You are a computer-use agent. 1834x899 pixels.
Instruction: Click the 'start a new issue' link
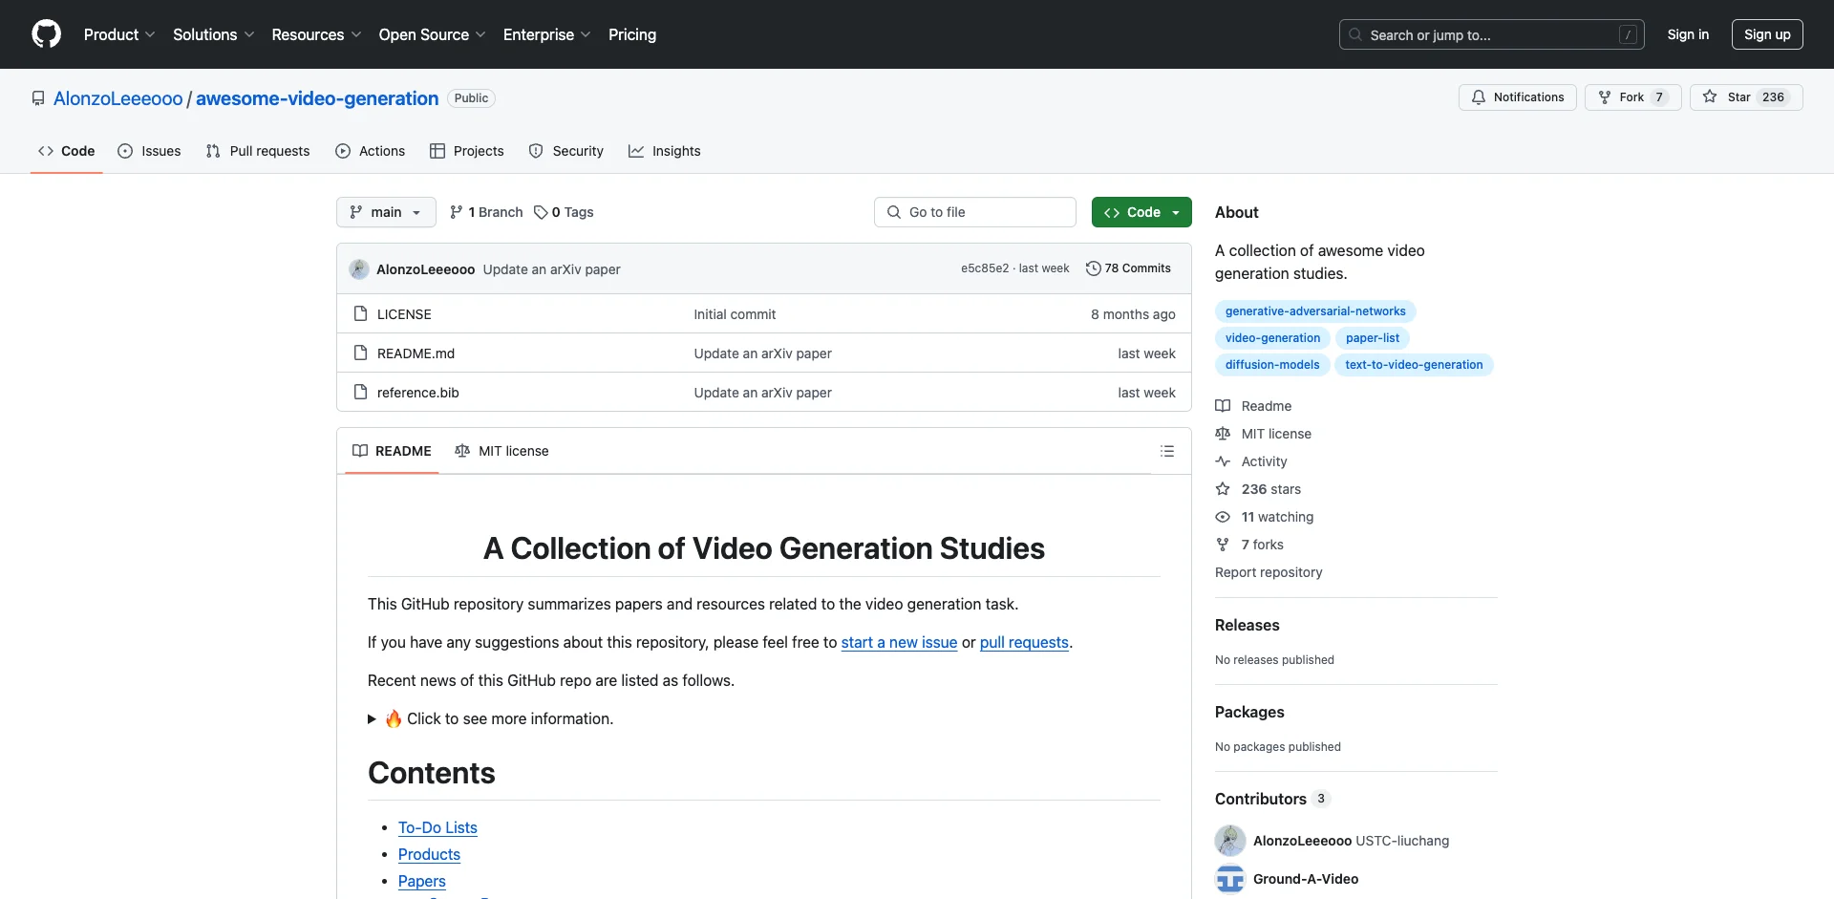[x=899, y=642]
